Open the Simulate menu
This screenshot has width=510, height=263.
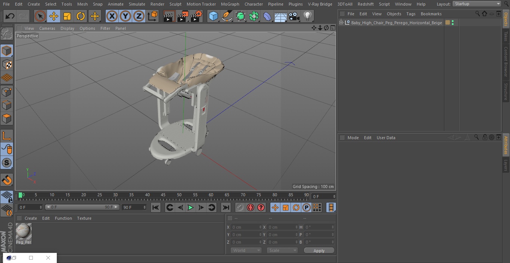[137, 4]
